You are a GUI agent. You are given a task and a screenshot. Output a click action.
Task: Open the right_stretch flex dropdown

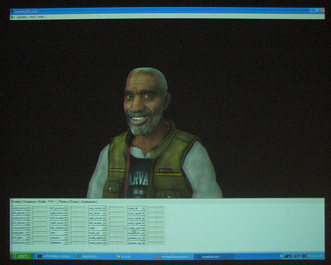coord(58,223)
